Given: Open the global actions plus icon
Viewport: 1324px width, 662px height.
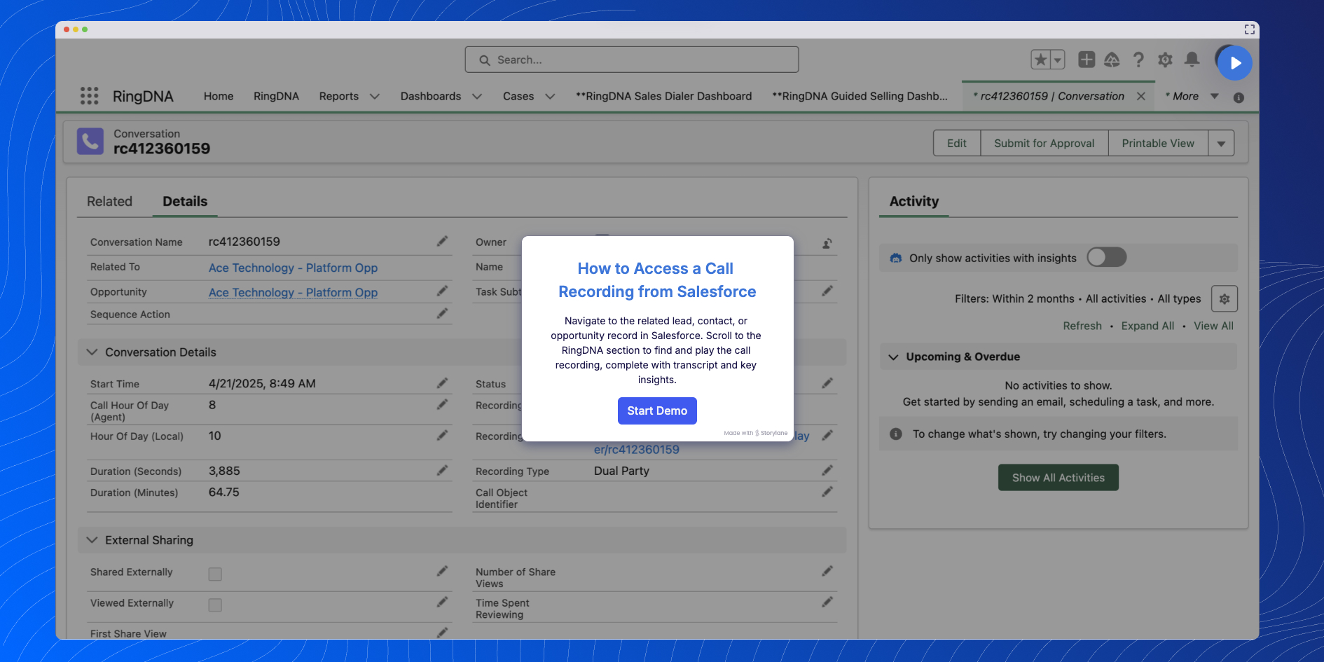Looking at the screenshot, I should [1086, 60].
